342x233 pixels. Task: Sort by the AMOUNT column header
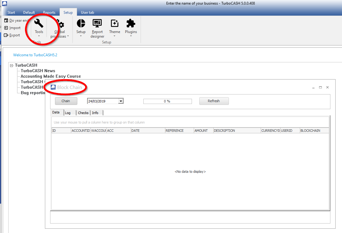click(201, 131)
